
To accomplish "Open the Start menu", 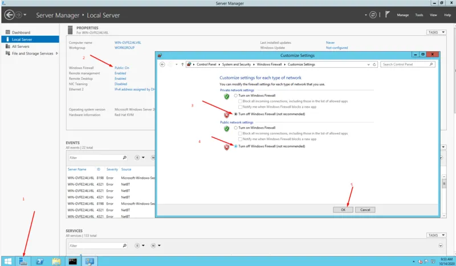I will (8, 261).
